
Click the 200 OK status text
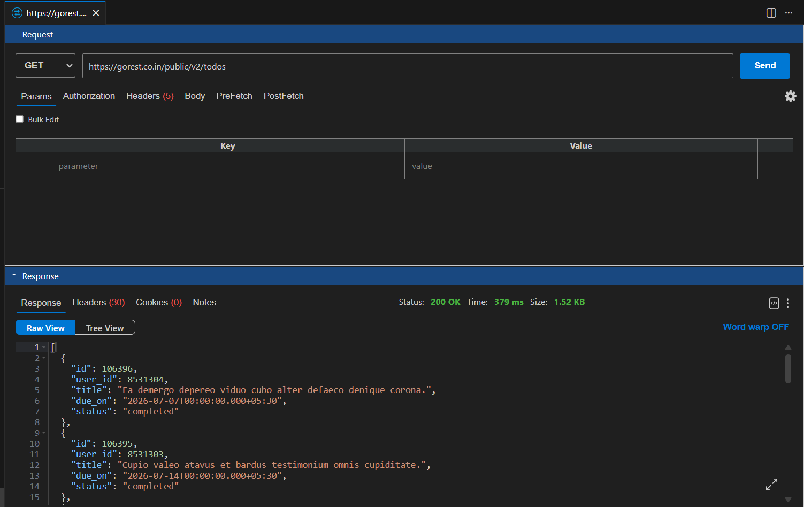[x=445, y=302]
